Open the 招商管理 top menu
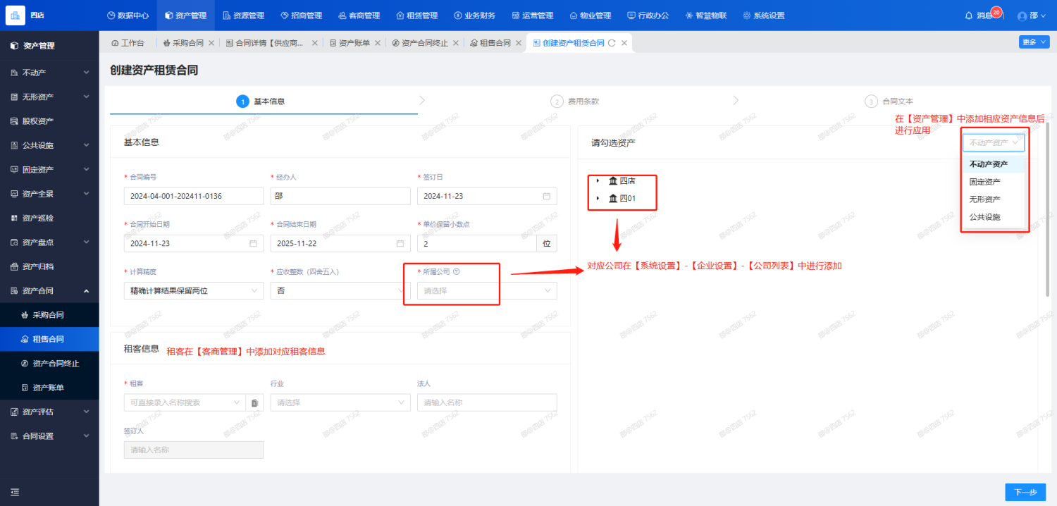The image size is (1057, 506). click(x=301, y=16)
